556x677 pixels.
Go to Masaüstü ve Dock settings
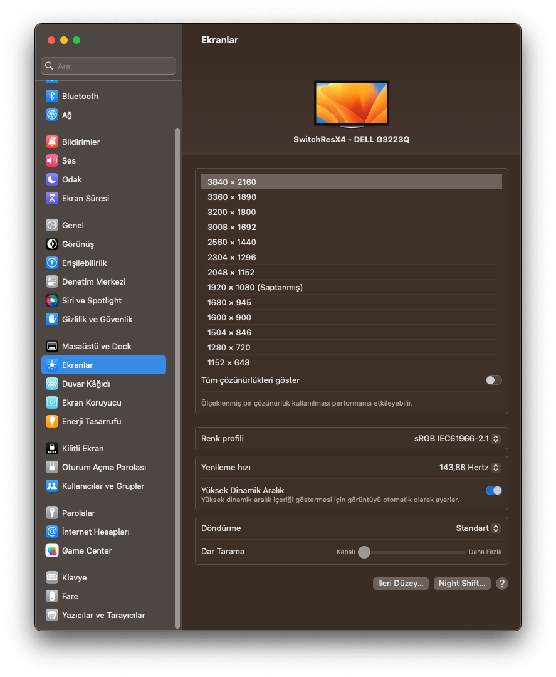[x=97, y=346]
